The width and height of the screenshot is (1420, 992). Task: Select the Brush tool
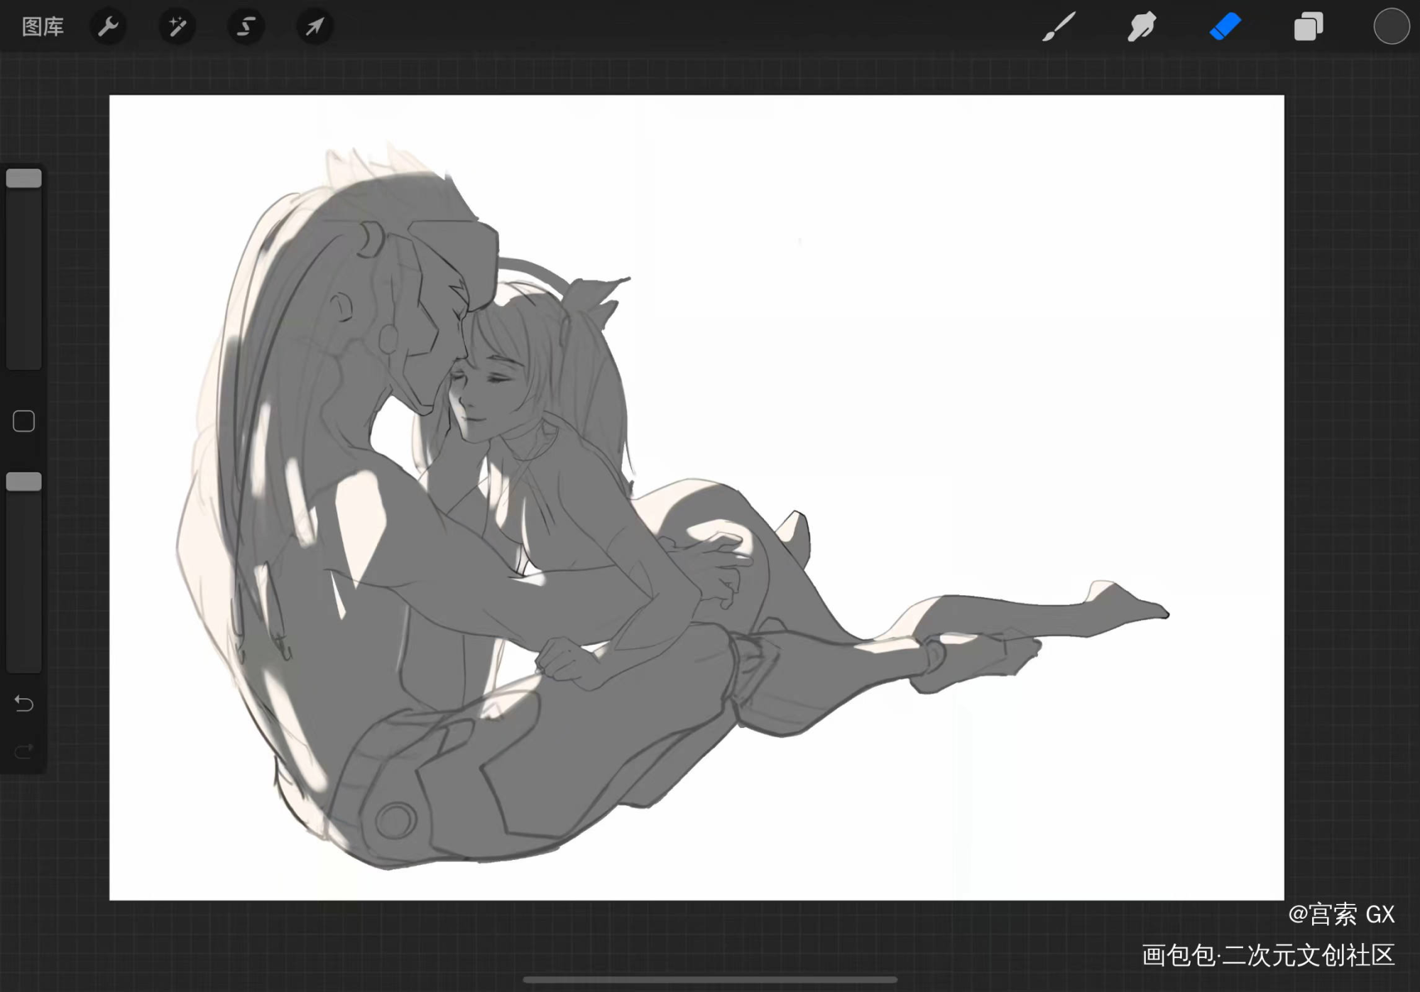point(1059,27)
